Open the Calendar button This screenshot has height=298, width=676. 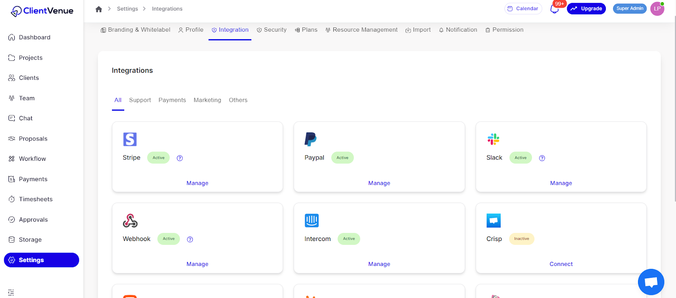(x=523, y=9)
